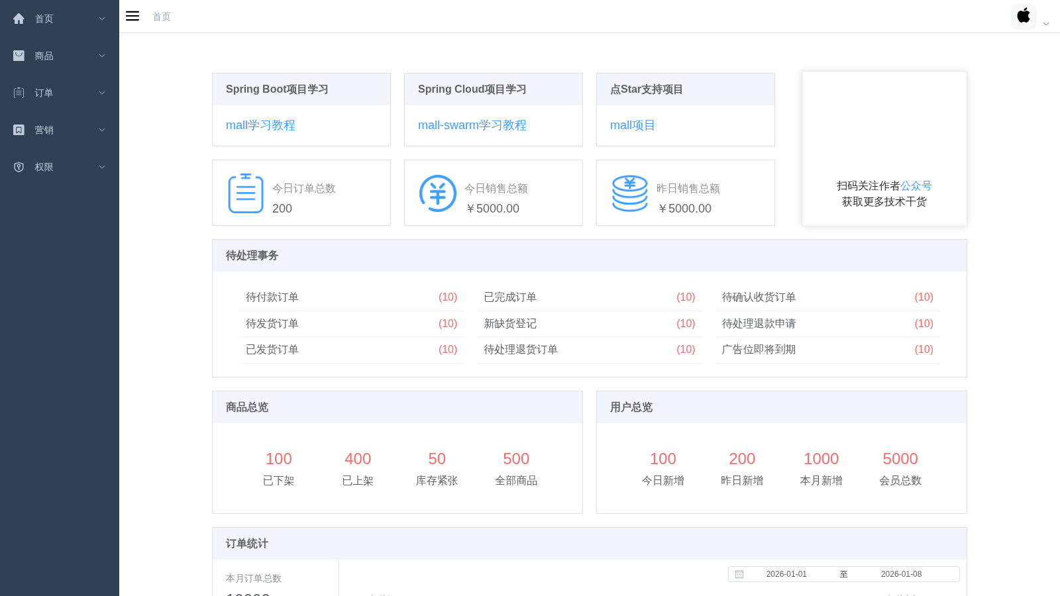The height and width of the screenshot is (596, 1060).
Task: Open the 营销 sidebar menu item
Action: coord(60,130)
